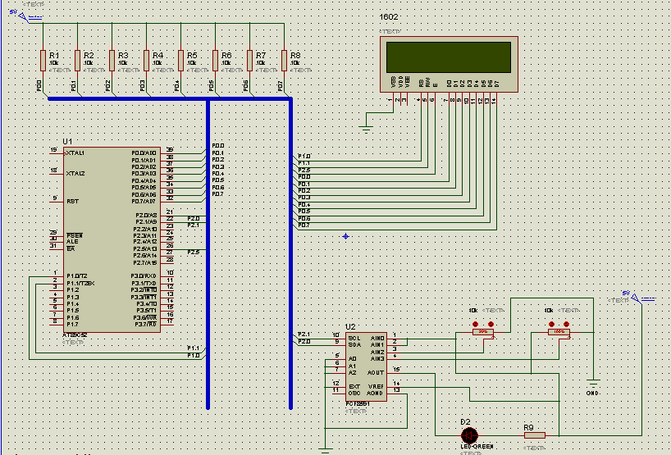
Task: Select resistor R1 symbol
Action: click(x=43, y=61)
